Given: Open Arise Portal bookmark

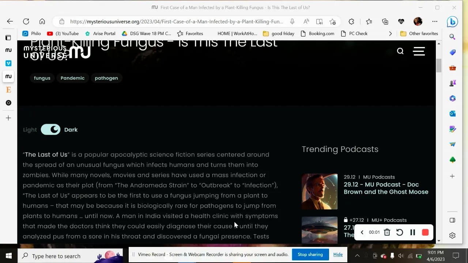Looking at the screenshot, I should click(x=100, y=34).
